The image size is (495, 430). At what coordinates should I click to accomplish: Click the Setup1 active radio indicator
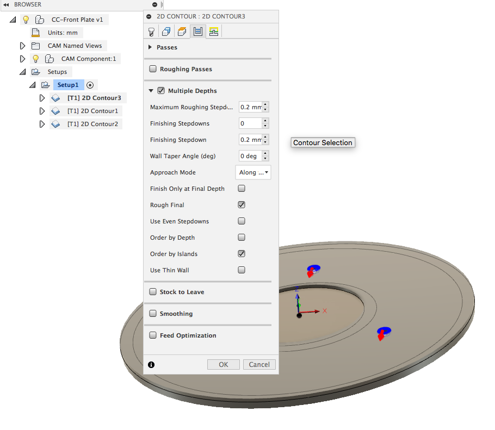(90, 85)
